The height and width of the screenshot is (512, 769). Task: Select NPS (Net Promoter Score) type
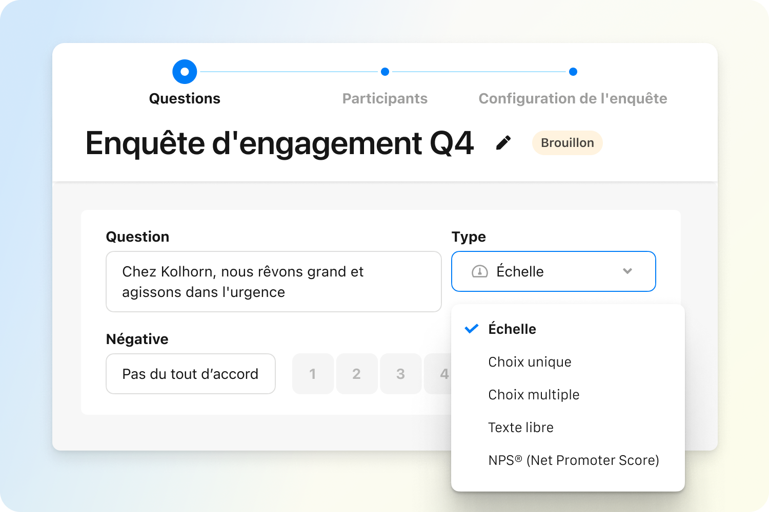click(568, 460)
